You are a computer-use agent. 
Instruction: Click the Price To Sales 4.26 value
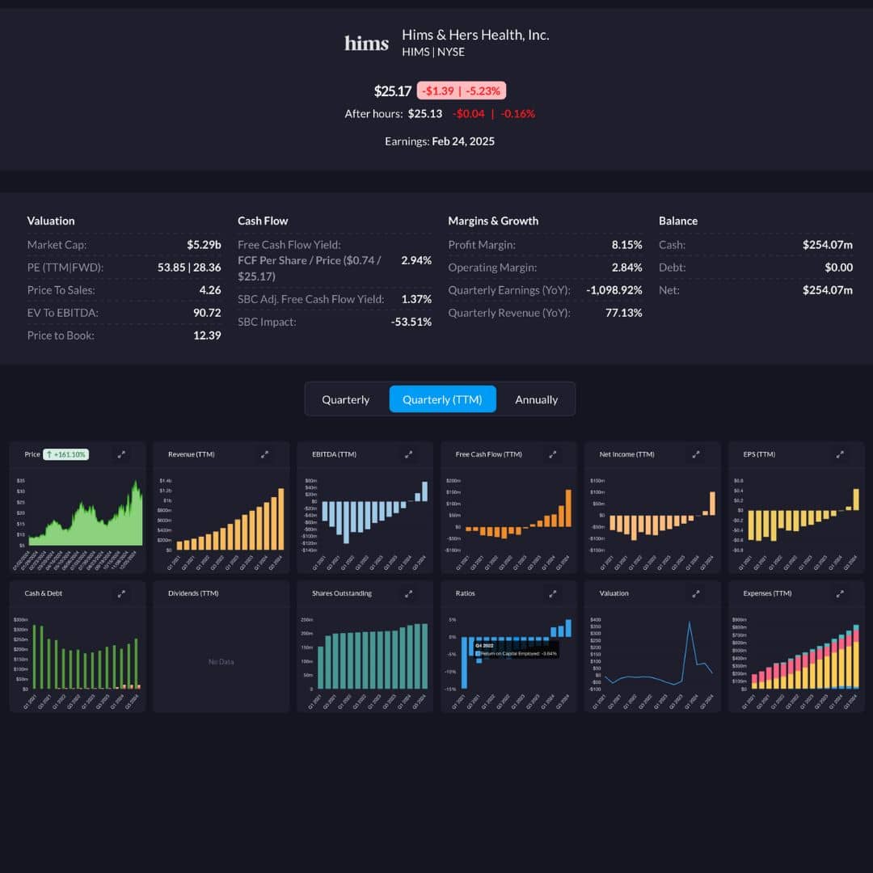(x=210, y=290)
